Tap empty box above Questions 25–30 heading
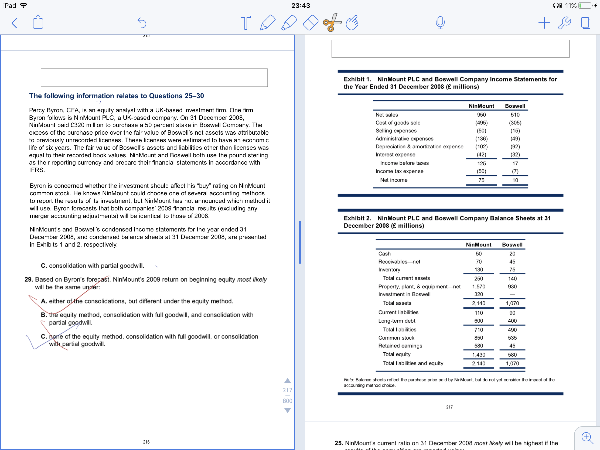 click(x=154, y=78)
